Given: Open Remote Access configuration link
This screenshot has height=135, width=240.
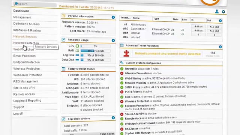Looking at the screenshot, I should pyautogui.click(x=135, y=118).
